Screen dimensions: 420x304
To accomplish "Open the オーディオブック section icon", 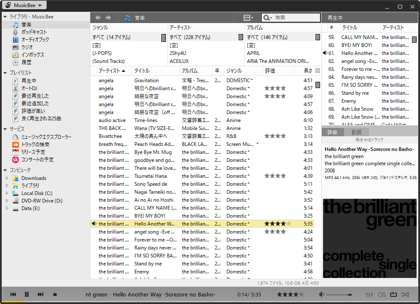I will [16, 39].
